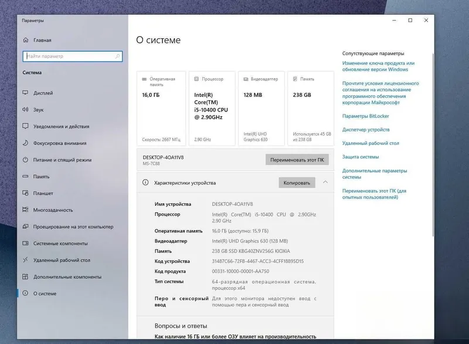Click the Video adapter card icon

coord(246,79)
